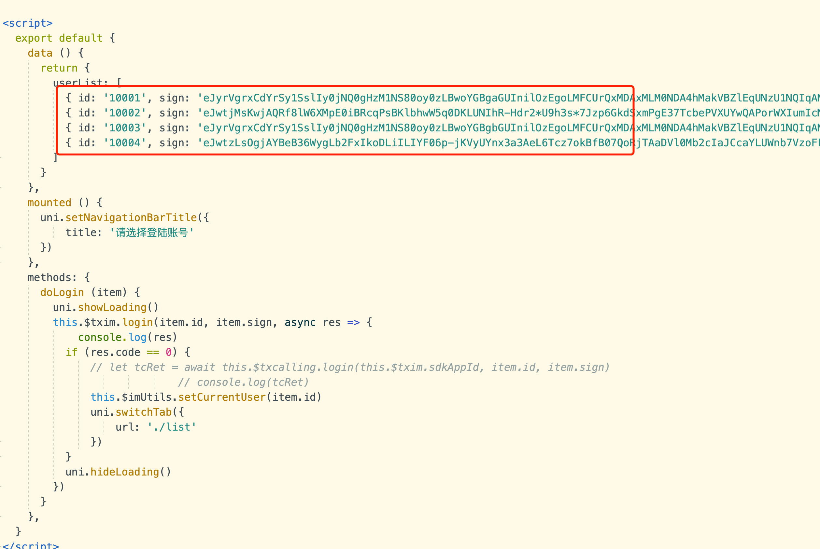Image resolution: width=820 pixels, height=549 pixels.
Task: Select the id '10004' string
Action: tap(125, 143)
